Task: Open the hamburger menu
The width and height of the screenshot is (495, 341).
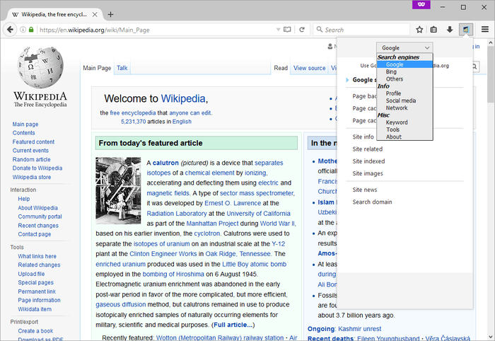Action: click(485, 30)
